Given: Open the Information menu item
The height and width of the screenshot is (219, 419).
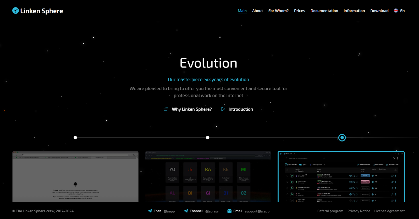Looking at the screenshot, I should (x=354, y=11).
